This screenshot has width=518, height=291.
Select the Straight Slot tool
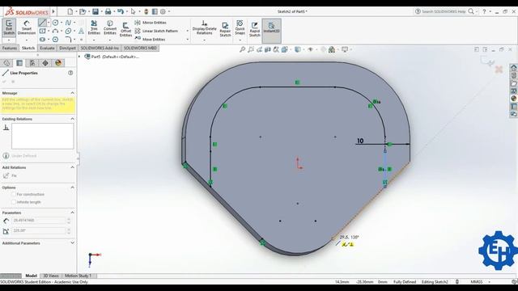42,40
